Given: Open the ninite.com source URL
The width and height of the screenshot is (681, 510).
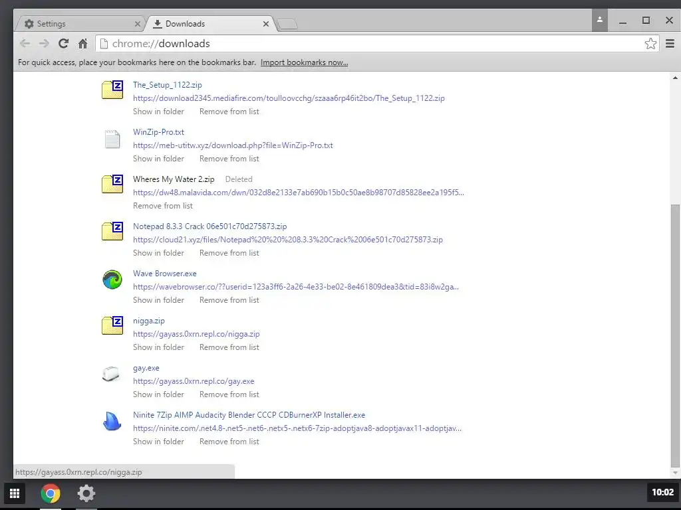Looking at the screenshot, I should [x=297, y=428].
